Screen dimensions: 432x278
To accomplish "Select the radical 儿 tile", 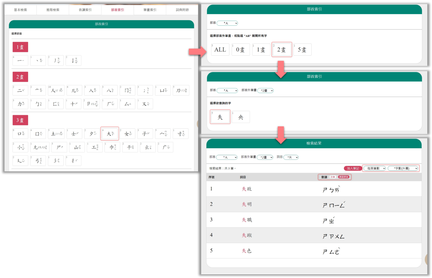I will pos(74,90).
